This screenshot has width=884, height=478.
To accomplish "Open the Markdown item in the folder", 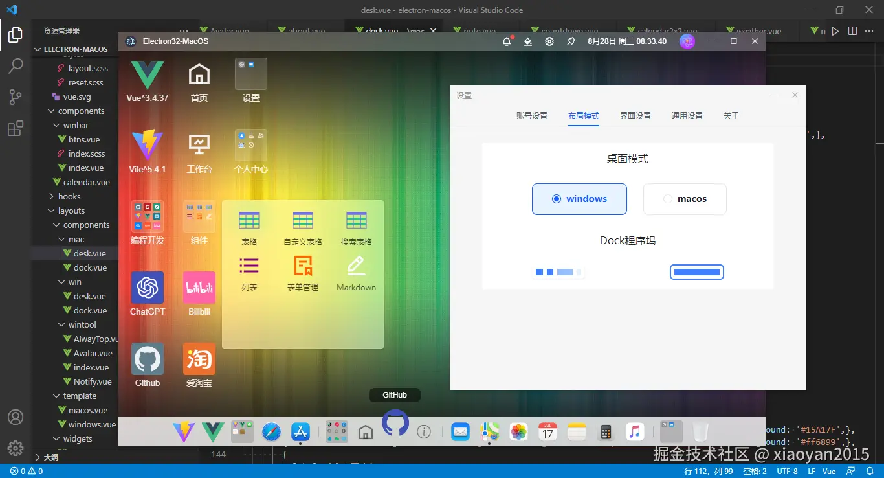I will [x=355, y=267].
